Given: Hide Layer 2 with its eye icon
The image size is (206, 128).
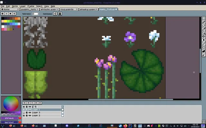Looking at the screenshot, I should [24, 116].
